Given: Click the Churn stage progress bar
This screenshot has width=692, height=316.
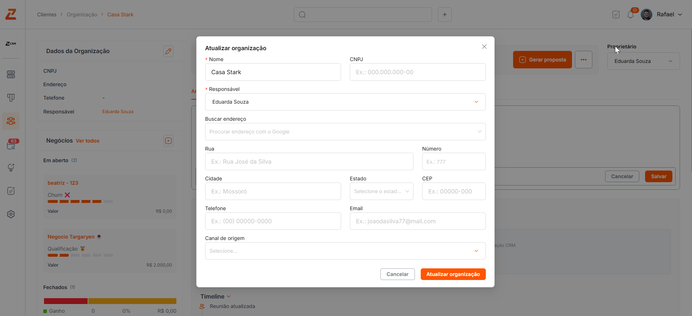Looking at the screenshot, I should [80, 201].
